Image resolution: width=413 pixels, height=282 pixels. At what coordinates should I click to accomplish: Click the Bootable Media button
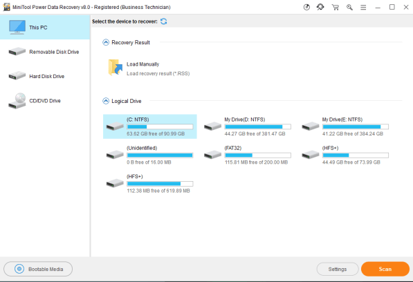point(38,269)
